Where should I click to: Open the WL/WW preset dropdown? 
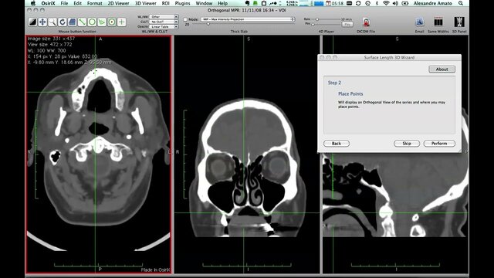[x=164, y=17]
